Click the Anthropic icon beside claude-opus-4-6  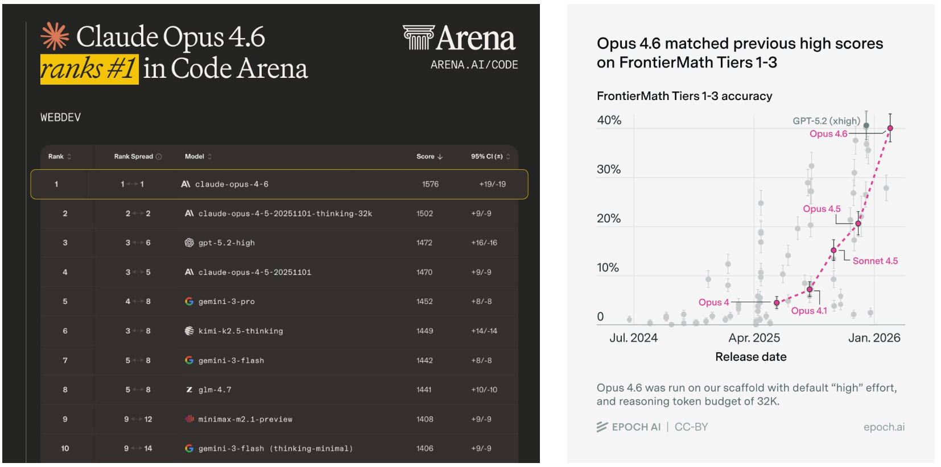click(185, 184)
